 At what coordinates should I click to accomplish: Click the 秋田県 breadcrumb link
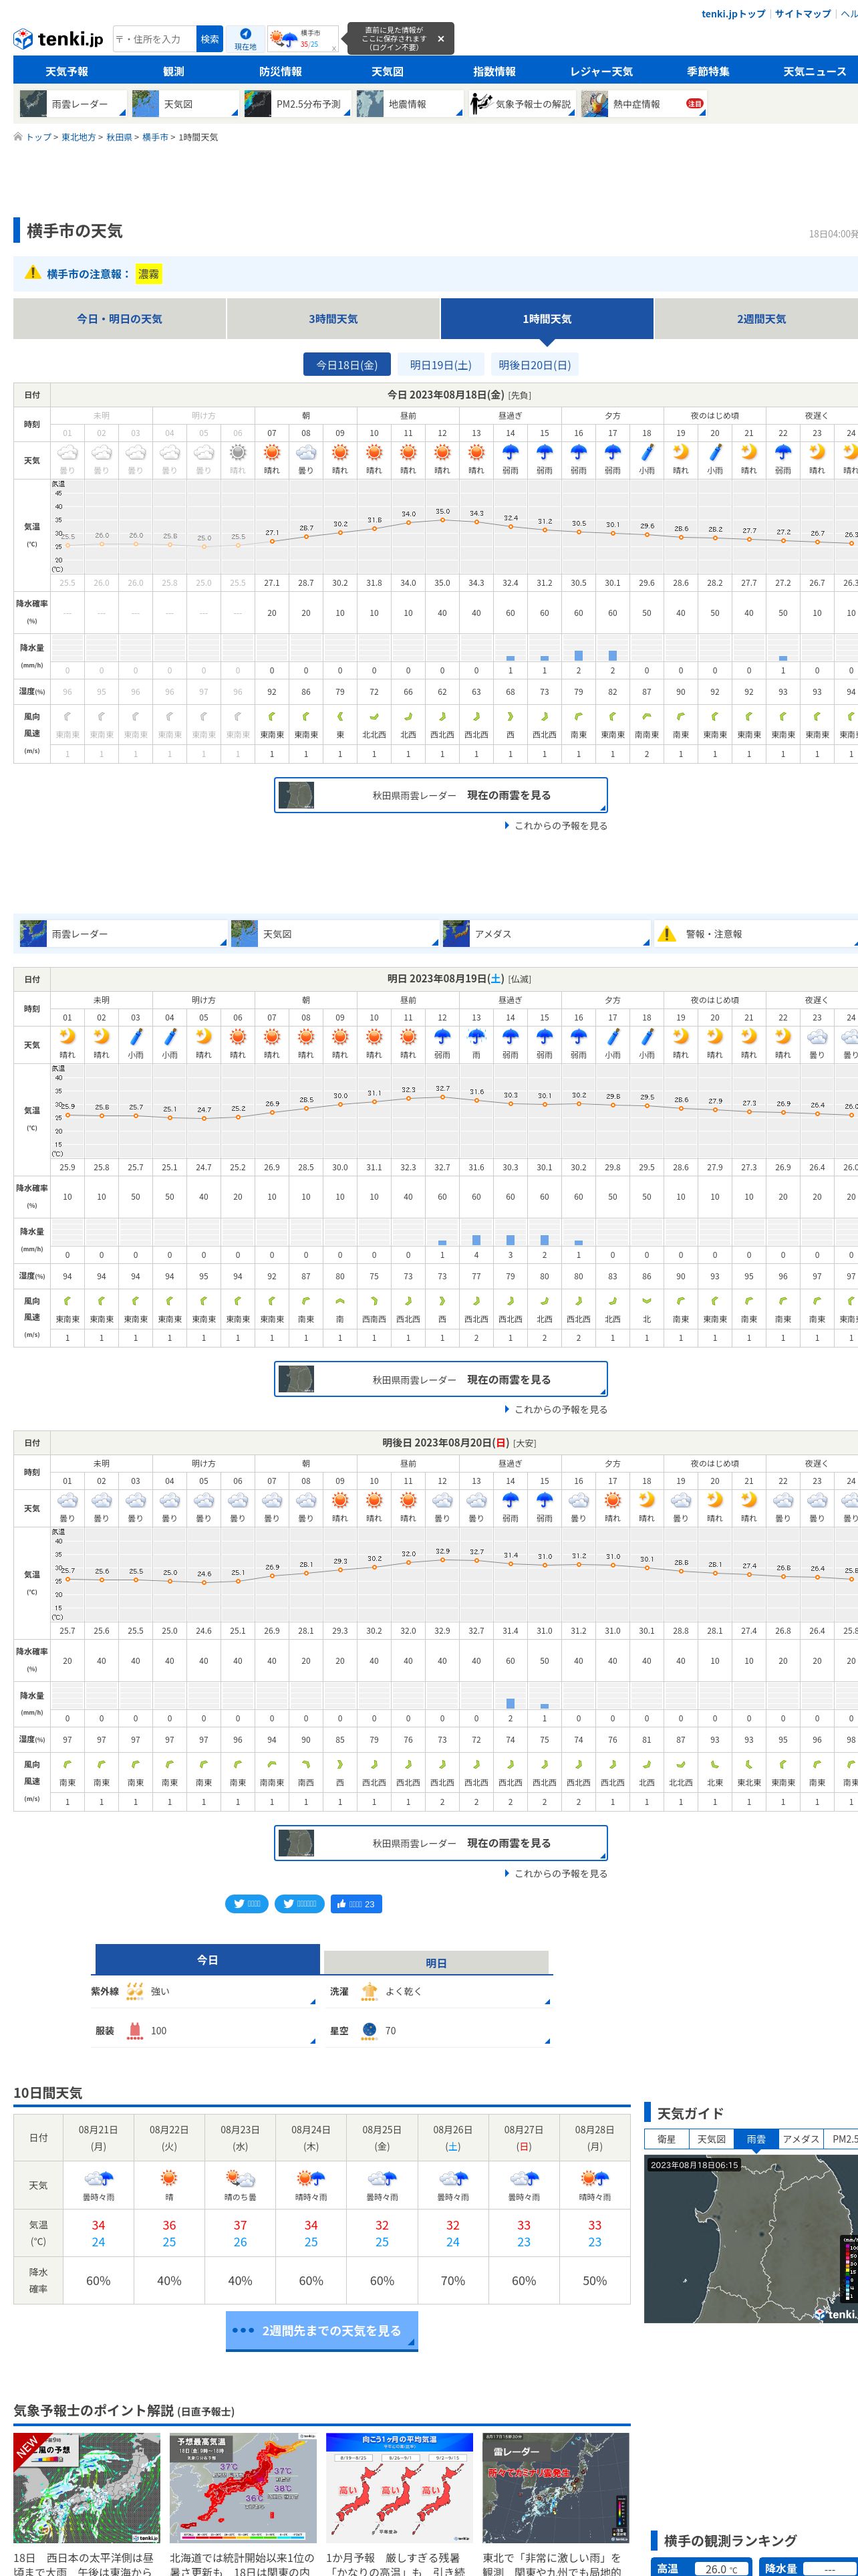click(x=119, y=138)
